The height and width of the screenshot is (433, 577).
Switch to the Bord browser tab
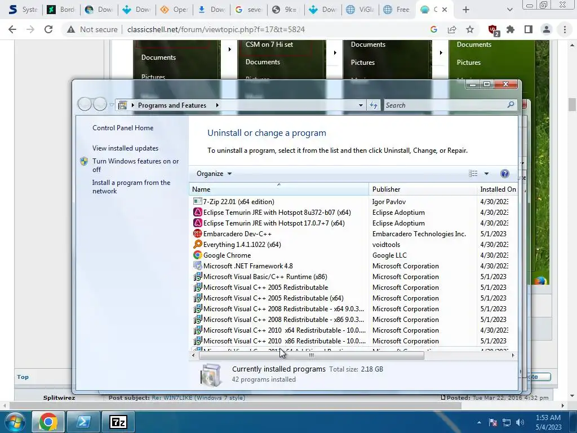point(61,10)
